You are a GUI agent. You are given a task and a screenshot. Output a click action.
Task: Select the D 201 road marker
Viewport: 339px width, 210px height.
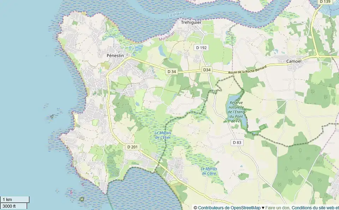click(132, 147)
